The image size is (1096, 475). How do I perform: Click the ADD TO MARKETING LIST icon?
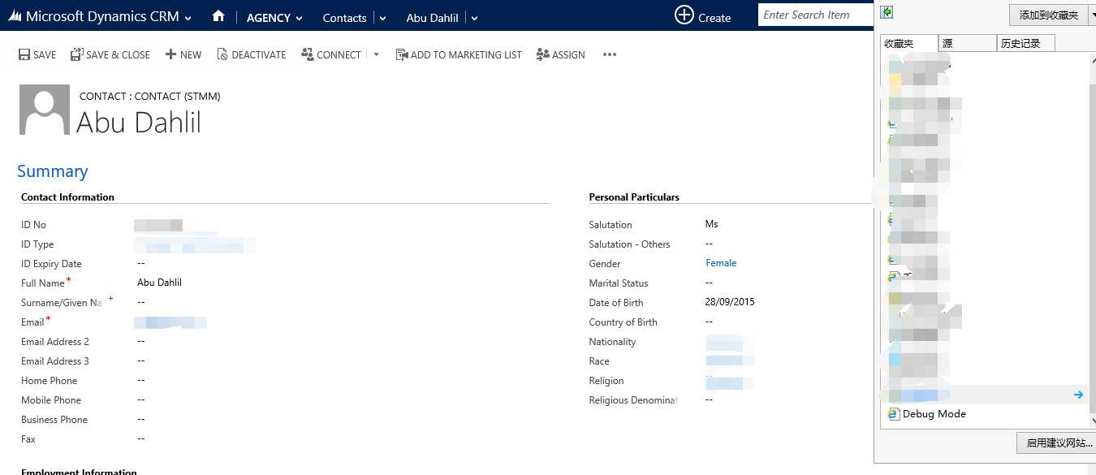pyautogui.click(x=401, y=54)
